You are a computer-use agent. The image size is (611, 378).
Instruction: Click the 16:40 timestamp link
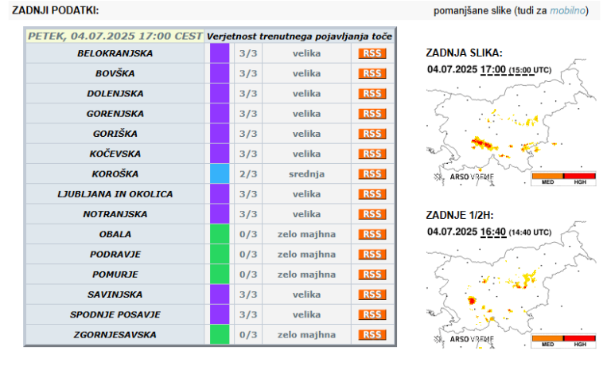[x=493, y=232]
